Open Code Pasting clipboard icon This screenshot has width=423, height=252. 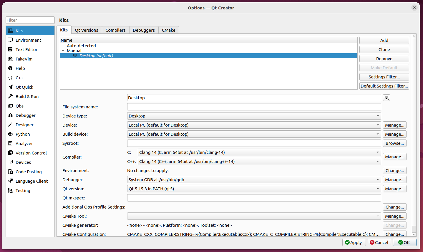(x=10, y=172)
